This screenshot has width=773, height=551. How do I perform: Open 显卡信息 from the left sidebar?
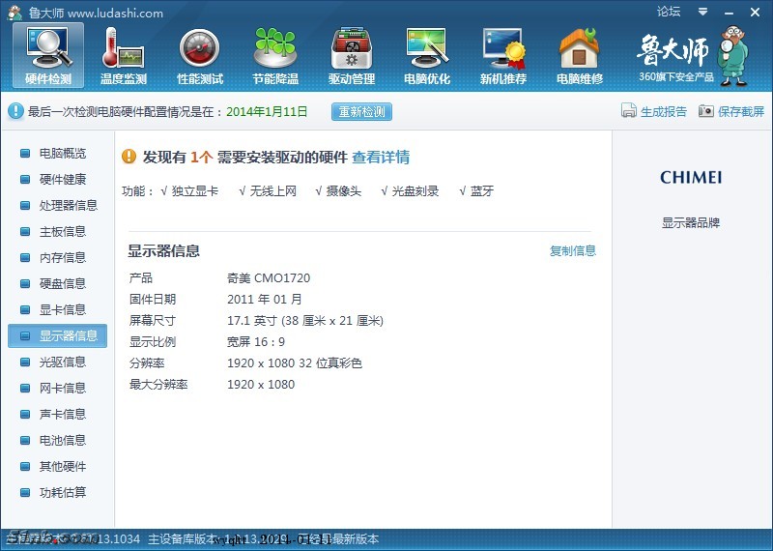click(62, 310)
